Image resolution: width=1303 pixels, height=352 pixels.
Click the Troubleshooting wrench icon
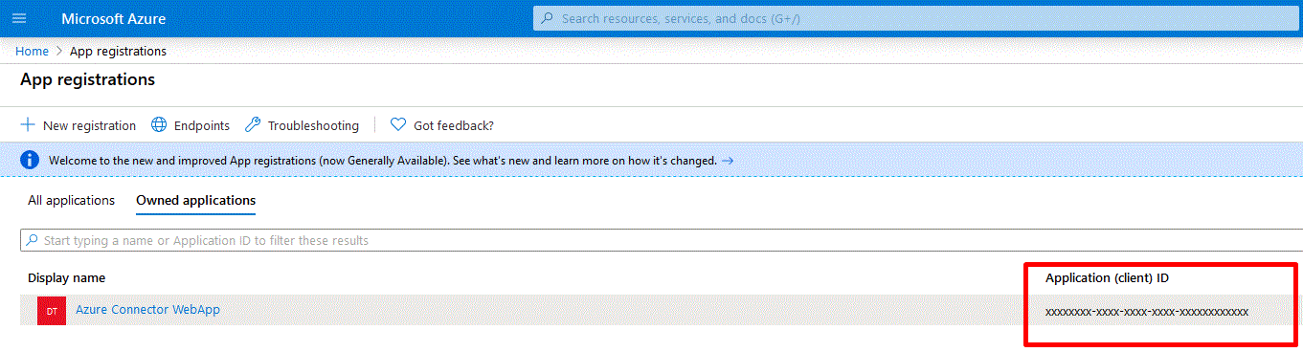(253, 125)
